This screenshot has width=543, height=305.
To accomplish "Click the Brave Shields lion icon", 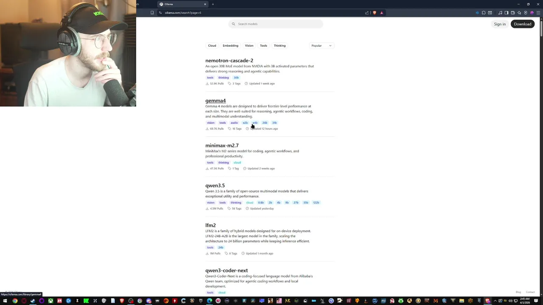I will (x=374, y=13).
